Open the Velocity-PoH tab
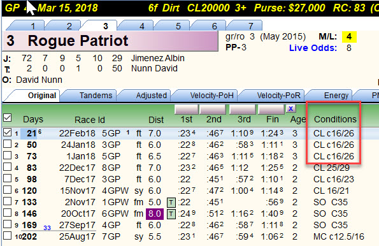Viewport: 379px width, 246px height. pos(205,96)
